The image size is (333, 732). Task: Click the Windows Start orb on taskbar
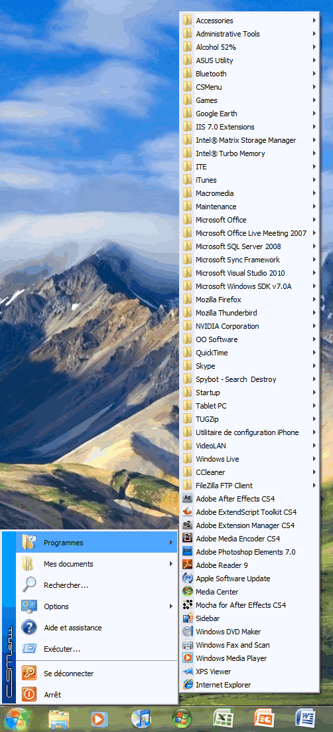click(x=18, y=719)
